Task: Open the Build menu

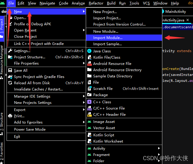Action: point(111,3)
